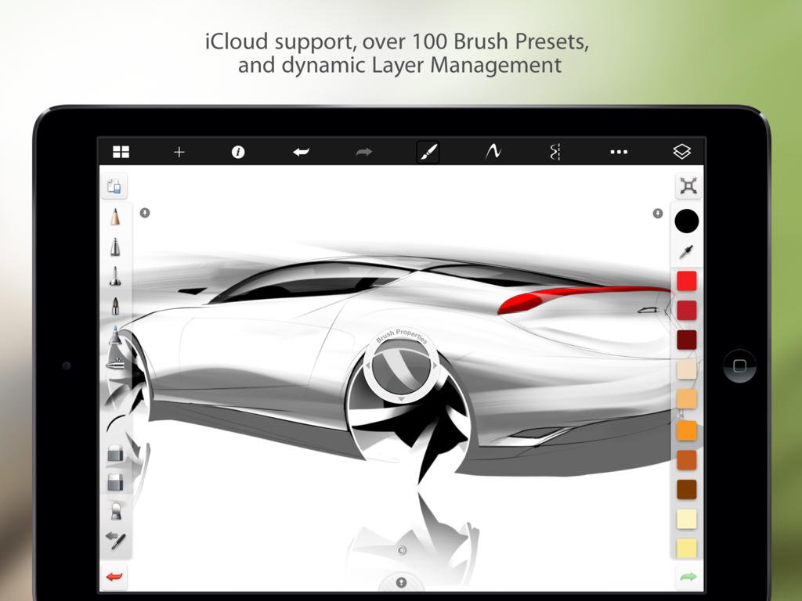802x601 pixels.
Task: Open the gallery grid view
Action: click(119, 151)
